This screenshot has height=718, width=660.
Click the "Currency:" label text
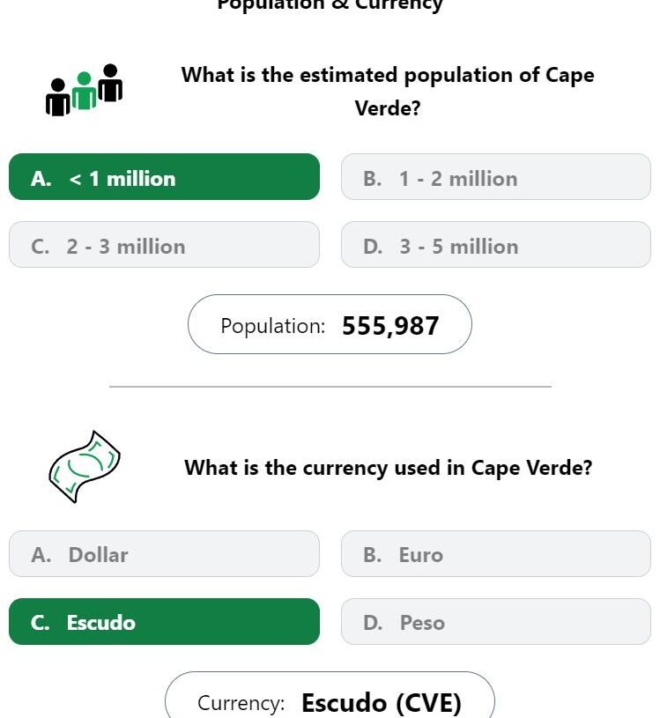click(241, 703)
